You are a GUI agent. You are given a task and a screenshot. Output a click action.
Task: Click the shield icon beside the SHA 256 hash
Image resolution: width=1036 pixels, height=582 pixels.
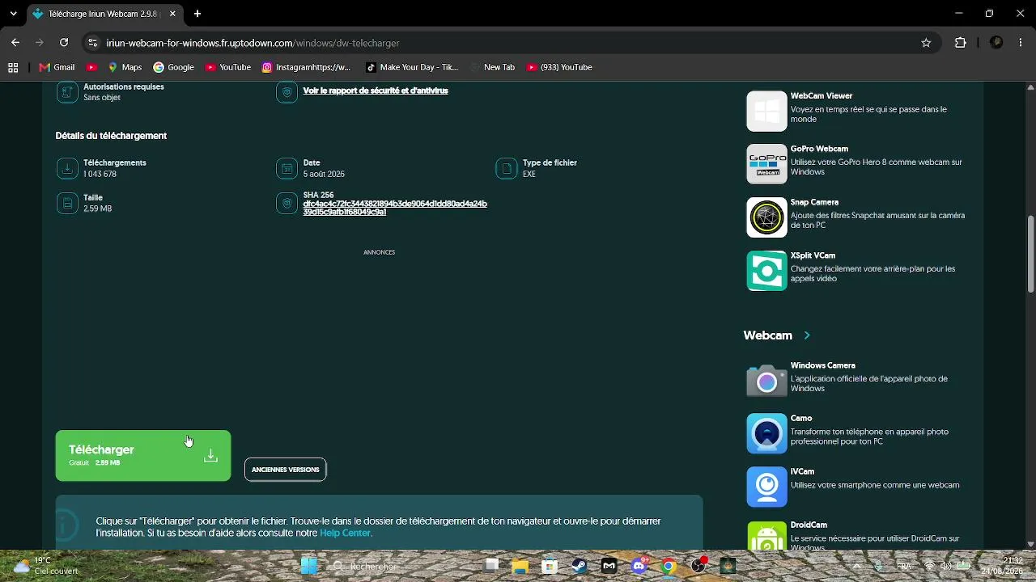287,204
